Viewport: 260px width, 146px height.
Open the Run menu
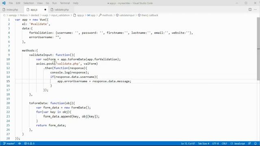54,3
